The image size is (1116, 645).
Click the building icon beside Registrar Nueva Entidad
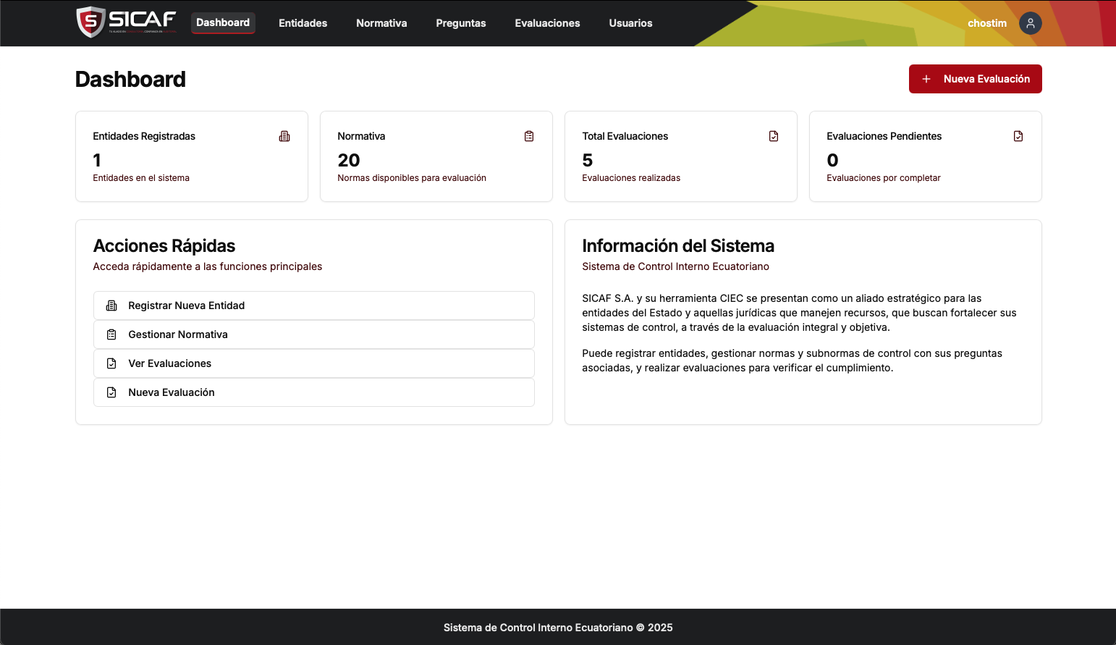tap(111, 305)
